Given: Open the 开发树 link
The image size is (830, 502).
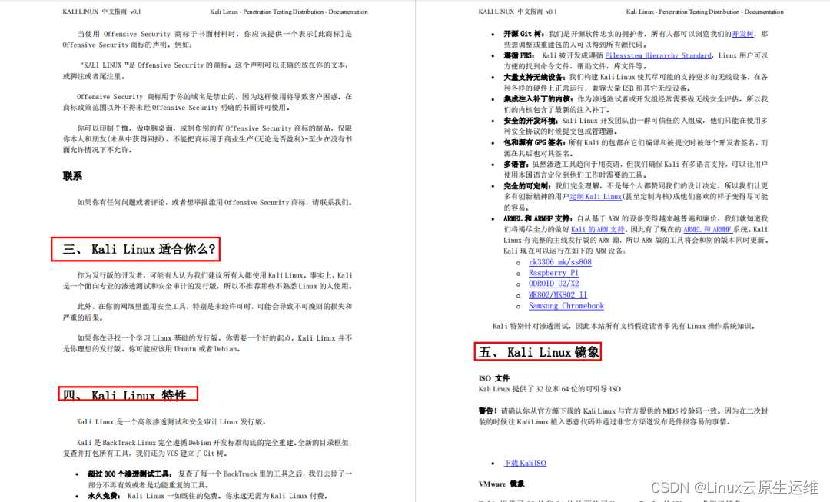Looking at the screenshot, I should 742,34.
